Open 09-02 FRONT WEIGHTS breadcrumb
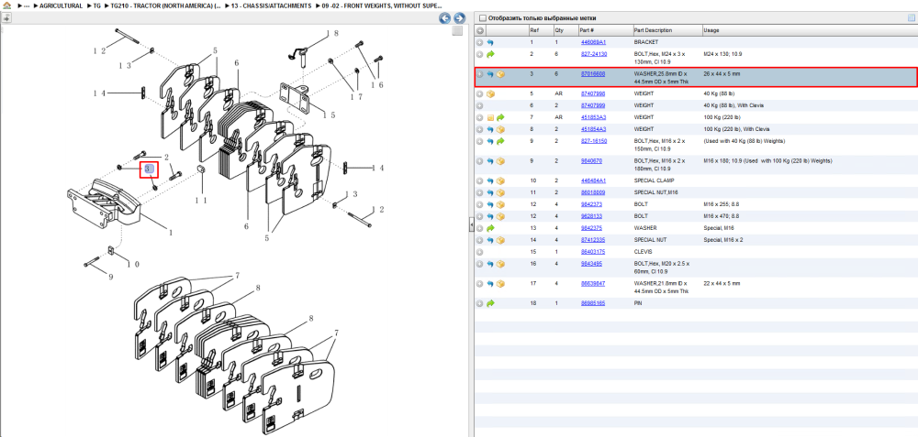The image size is (918, 437). (x=382, y=5)
